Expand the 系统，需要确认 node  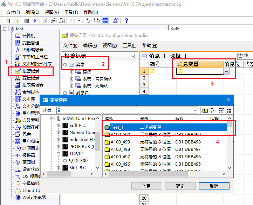click(x=71, y=79)
